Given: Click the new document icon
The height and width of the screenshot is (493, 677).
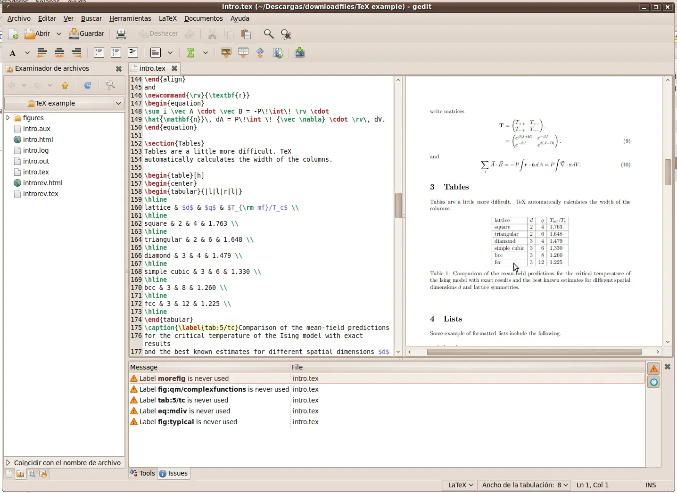Looking at the screenshot, I should pyautogui.click(x=13, y=34).
